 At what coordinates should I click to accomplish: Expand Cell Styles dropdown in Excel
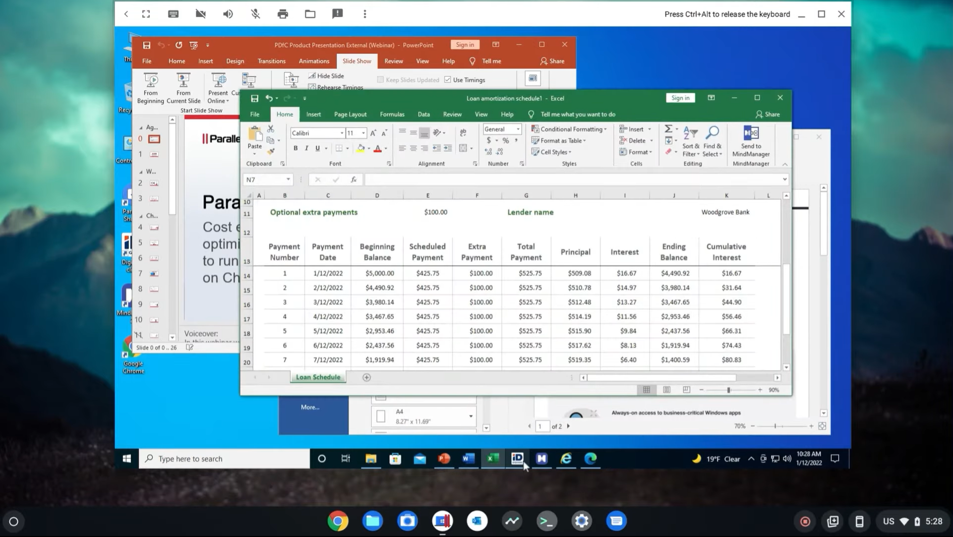tap(570, 152)
